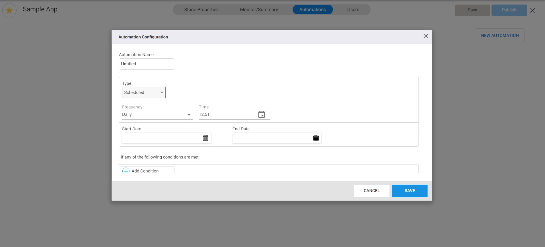Click inside the Start Date input box
The height and width of the screenshot is (247, 545).
(161, 138)
